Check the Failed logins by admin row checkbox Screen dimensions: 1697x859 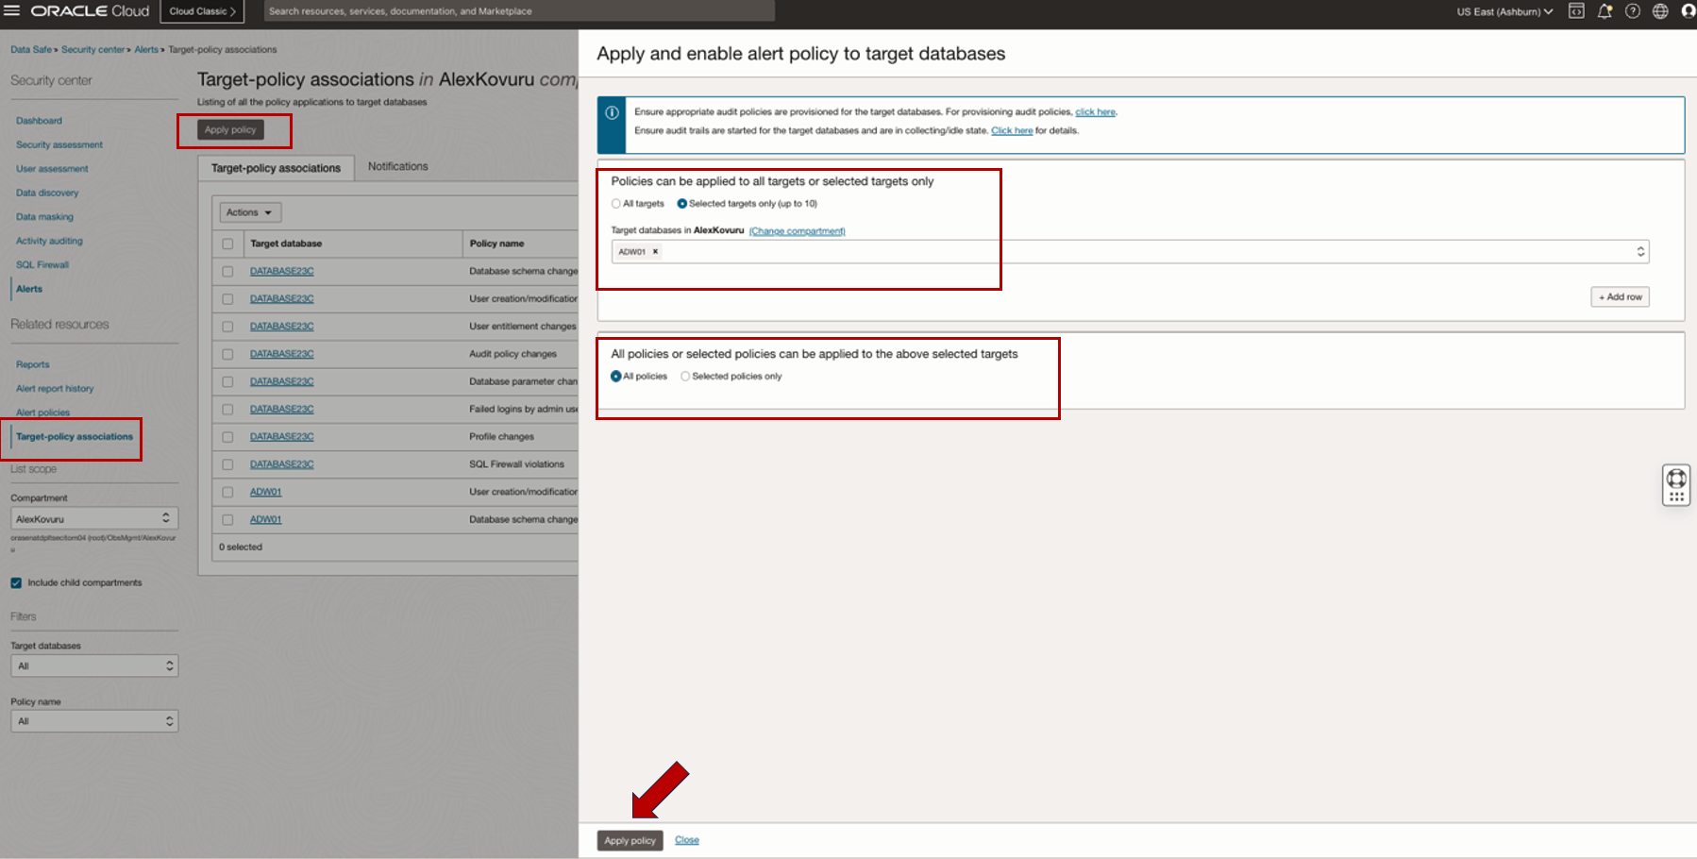227,410
